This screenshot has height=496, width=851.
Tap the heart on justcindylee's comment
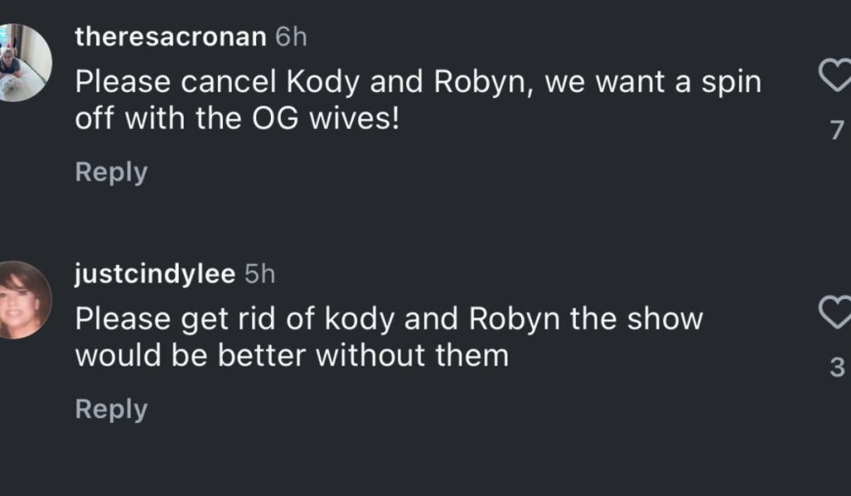tap(835, 313)
